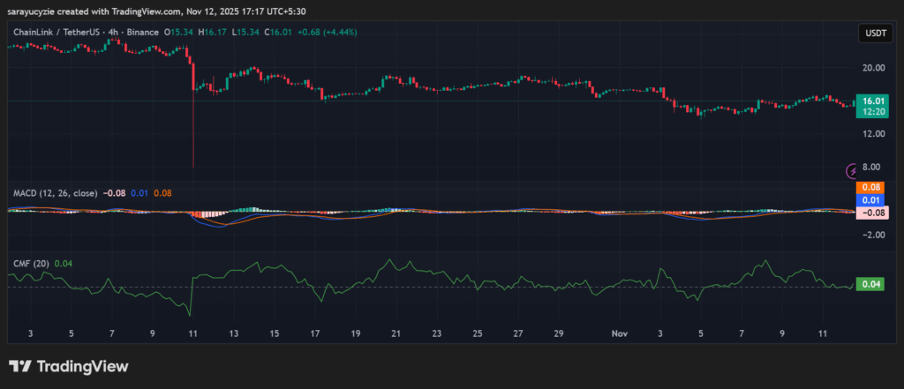Click the pink -0.08 histogram value tag
Screen dimensions: 904x389
tap(871, 213)
